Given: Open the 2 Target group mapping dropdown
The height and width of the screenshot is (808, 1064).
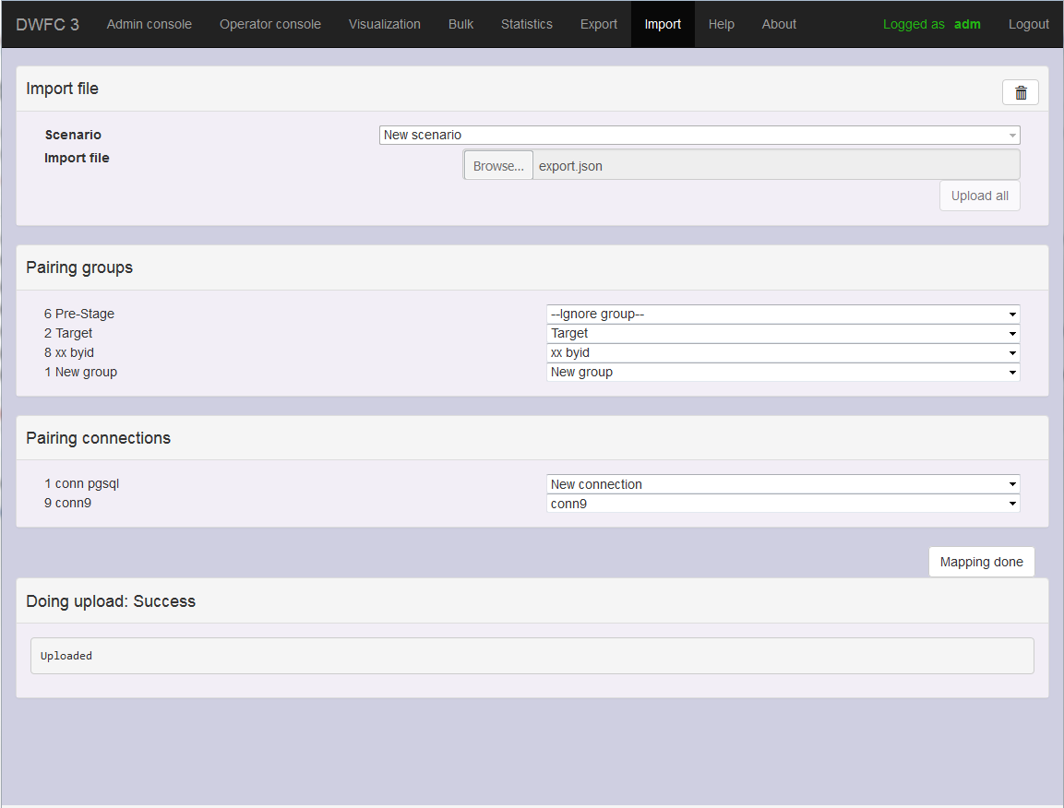Looking at the screenshot, I should [783, 334].
